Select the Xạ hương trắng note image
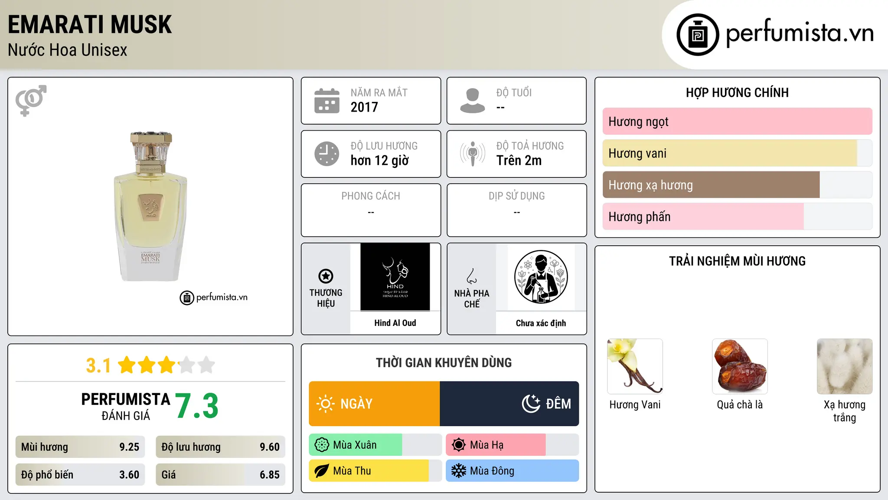 coord(845,366)
